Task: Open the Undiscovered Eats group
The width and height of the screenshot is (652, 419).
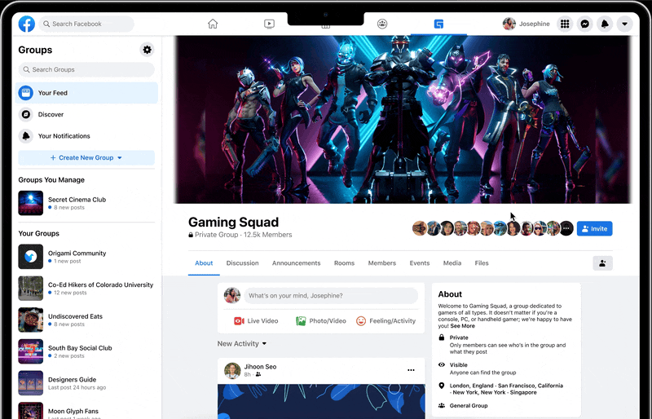Action: click(86, 320)
